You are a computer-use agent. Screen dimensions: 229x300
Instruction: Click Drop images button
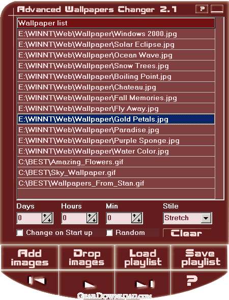[87, 257]
